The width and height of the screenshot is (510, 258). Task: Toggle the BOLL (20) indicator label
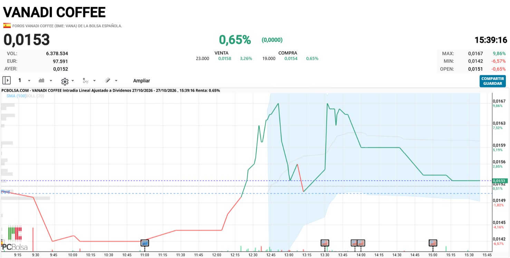coord(35,96)
